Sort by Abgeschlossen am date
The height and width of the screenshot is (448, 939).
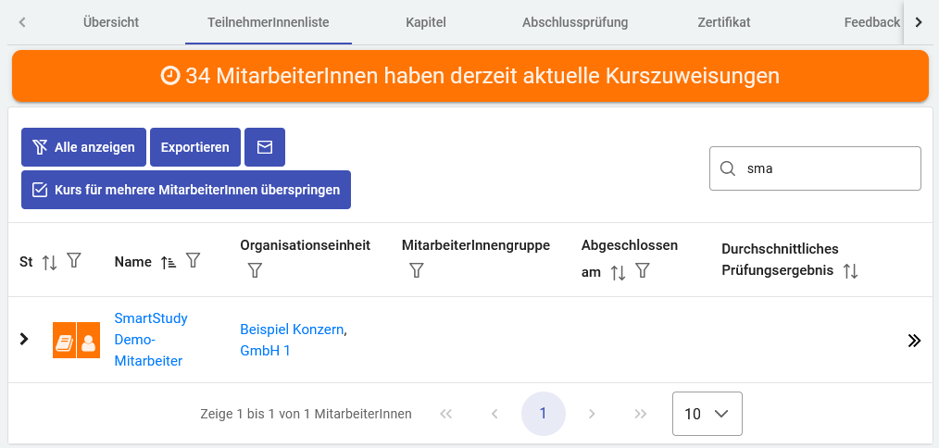click(x=618, y=272)
